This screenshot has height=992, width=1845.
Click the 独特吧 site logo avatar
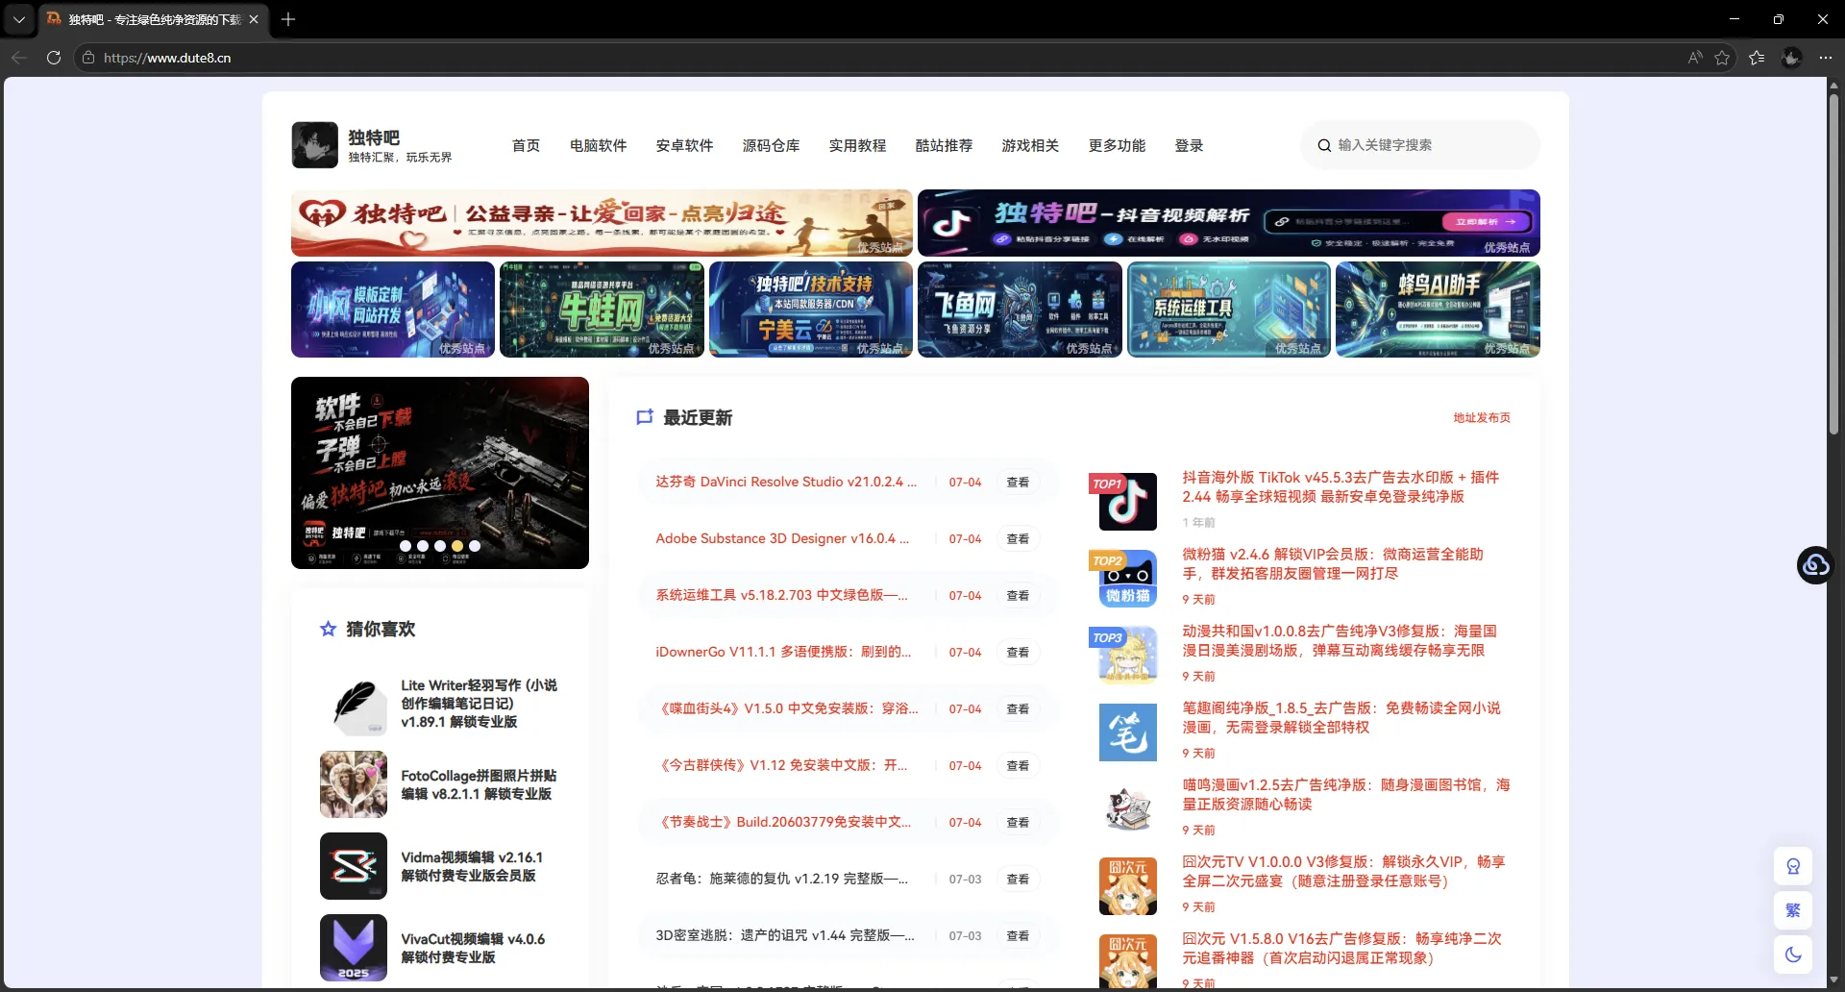click(314, 145)
